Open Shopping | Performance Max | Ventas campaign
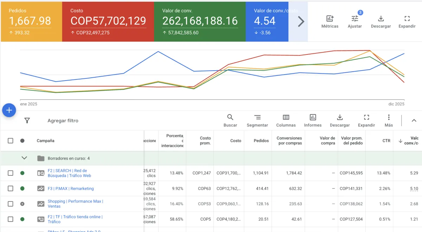Viewport: 422px width, 232px height. (x=75, y=204)
